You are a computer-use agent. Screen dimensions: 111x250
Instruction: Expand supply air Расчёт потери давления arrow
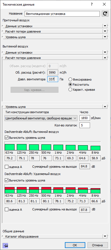click(105, 31)
